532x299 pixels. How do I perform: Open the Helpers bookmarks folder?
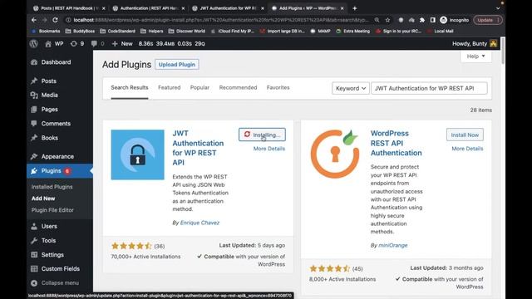(x=151, y=31)
